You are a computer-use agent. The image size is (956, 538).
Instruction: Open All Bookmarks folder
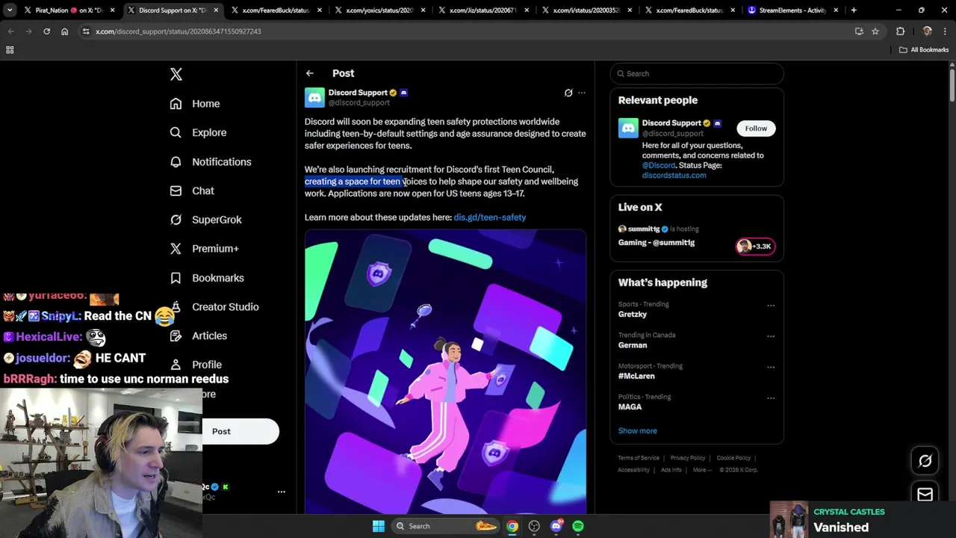tap(924, 50)
